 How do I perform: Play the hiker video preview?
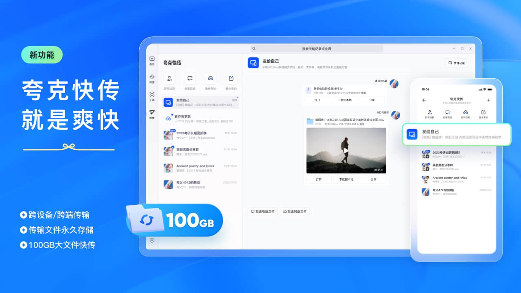click(x=346, y=150)
